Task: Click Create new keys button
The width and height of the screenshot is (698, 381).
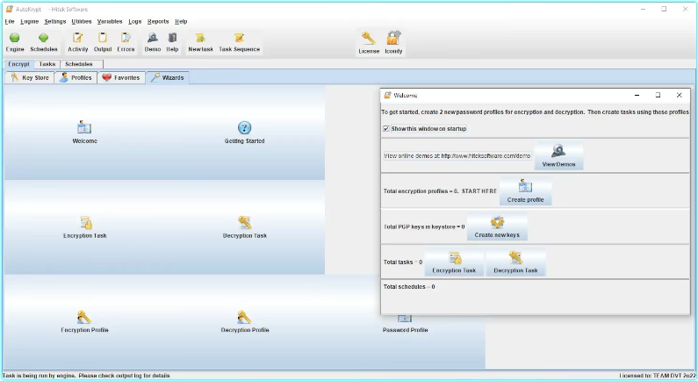Action: click(x=497, y=226)
